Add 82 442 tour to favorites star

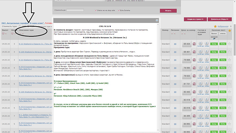coord(229,92)
